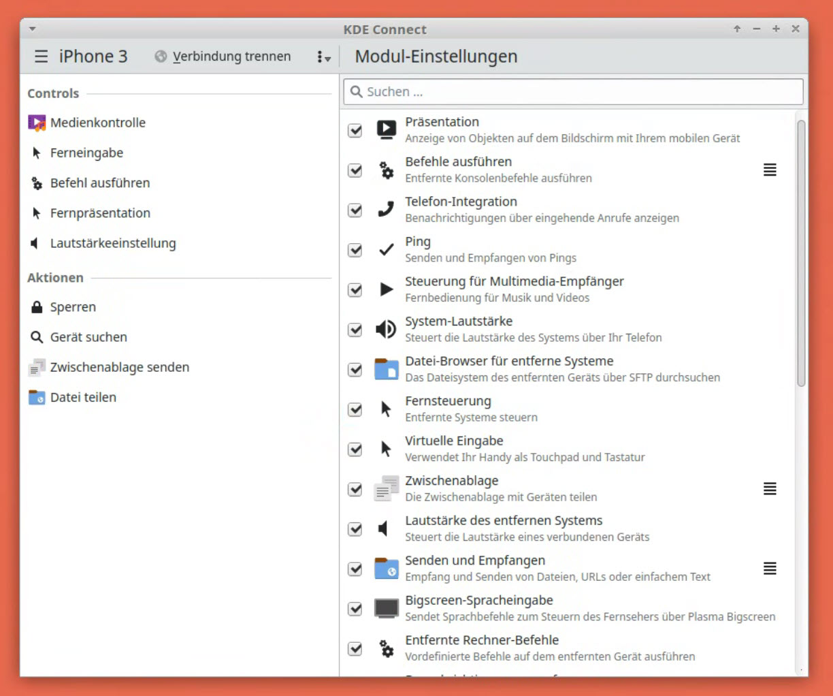Expand the three-dot overflow menu dropdown
This screenshot has width=833, height=696.
click(324, 57)
